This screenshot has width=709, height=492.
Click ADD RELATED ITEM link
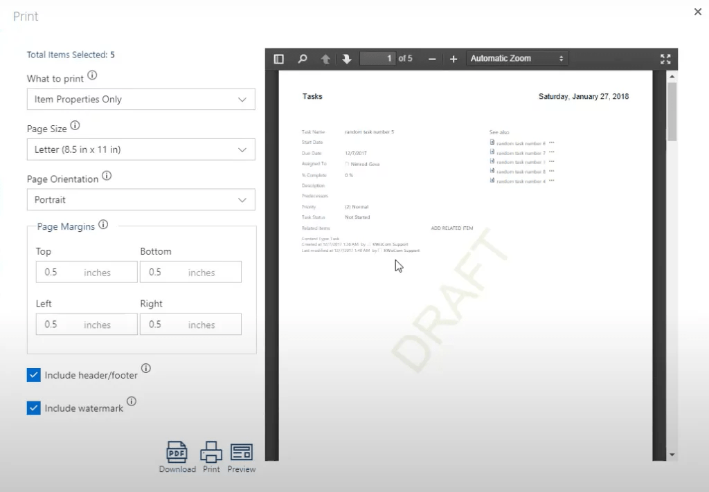click(451, 228)
